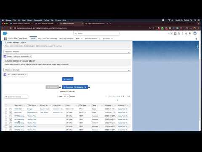Image resolution: width=202 pixels, height=152 pixels.
Task: Open the App Launcher grid icon
Action: (5, 38)
